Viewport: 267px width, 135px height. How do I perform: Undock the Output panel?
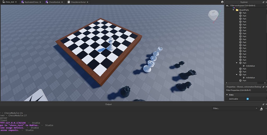pos(264,104)
